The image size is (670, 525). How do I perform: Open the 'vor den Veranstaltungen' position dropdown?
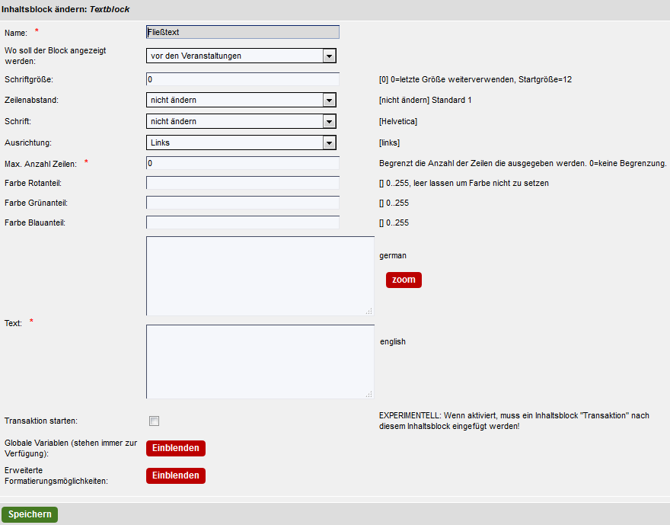click(241, 56)
